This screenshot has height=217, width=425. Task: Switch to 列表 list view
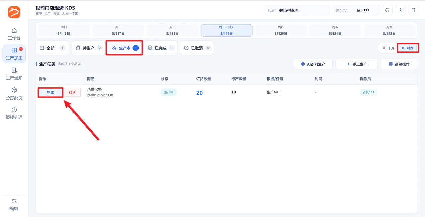coord(407,48)
